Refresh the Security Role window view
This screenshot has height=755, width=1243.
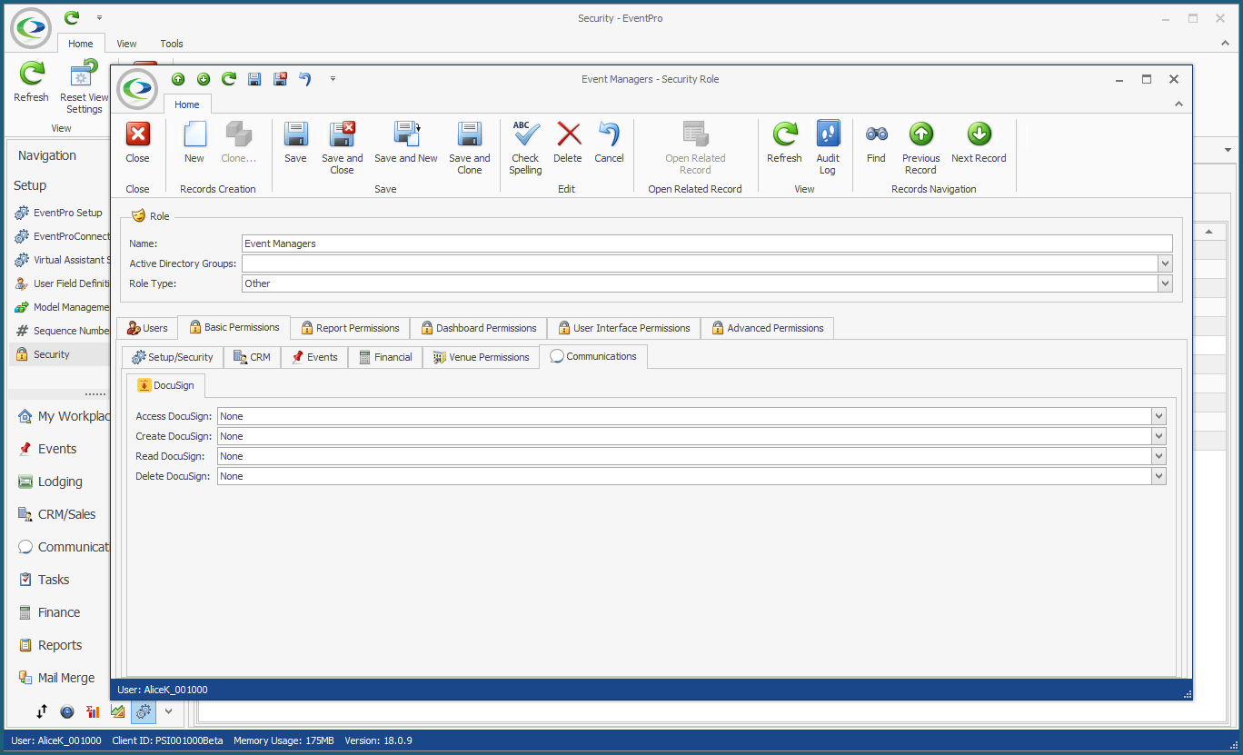784,144
